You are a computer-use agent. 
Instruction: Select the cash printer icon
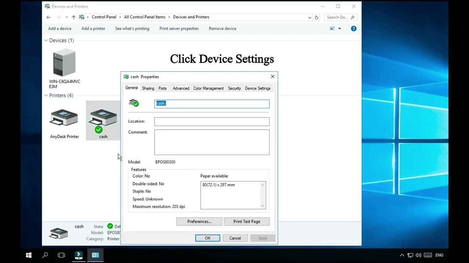(x=103, y=121)
